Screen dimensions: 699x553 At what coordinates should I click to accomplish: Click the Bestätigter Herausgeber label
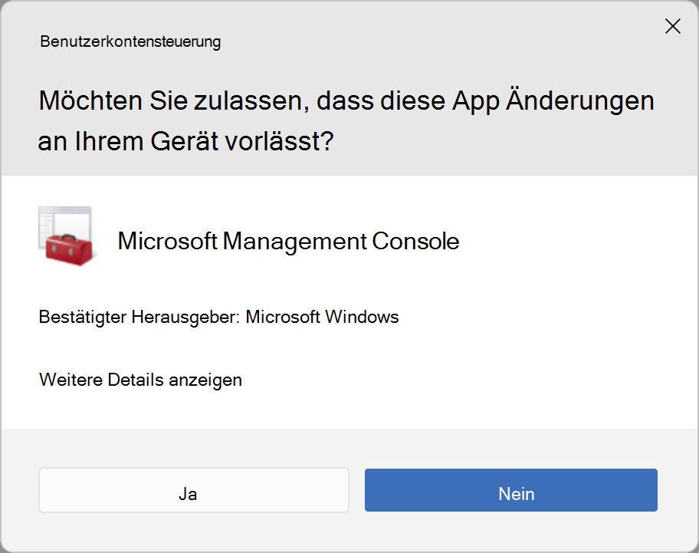pyautogui.click(x=139, y=317)
